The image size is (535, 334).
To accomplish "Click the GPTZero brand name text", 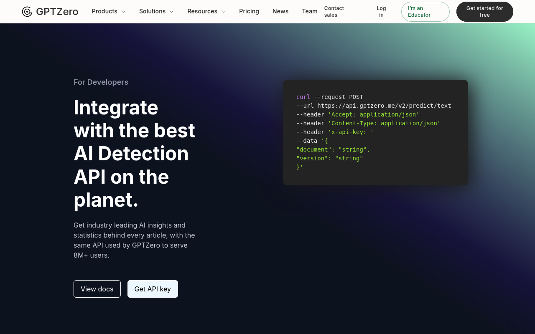I will 57,12.
